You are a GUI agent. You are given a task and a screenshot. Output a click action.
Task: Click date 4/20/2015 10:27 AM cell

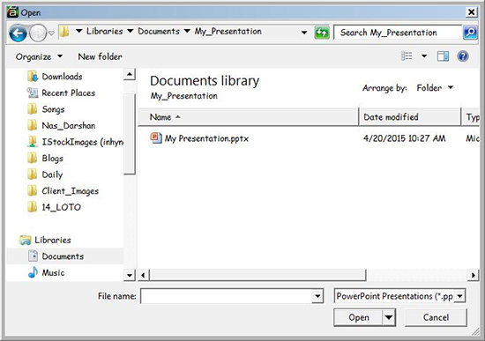click(404, 138)
